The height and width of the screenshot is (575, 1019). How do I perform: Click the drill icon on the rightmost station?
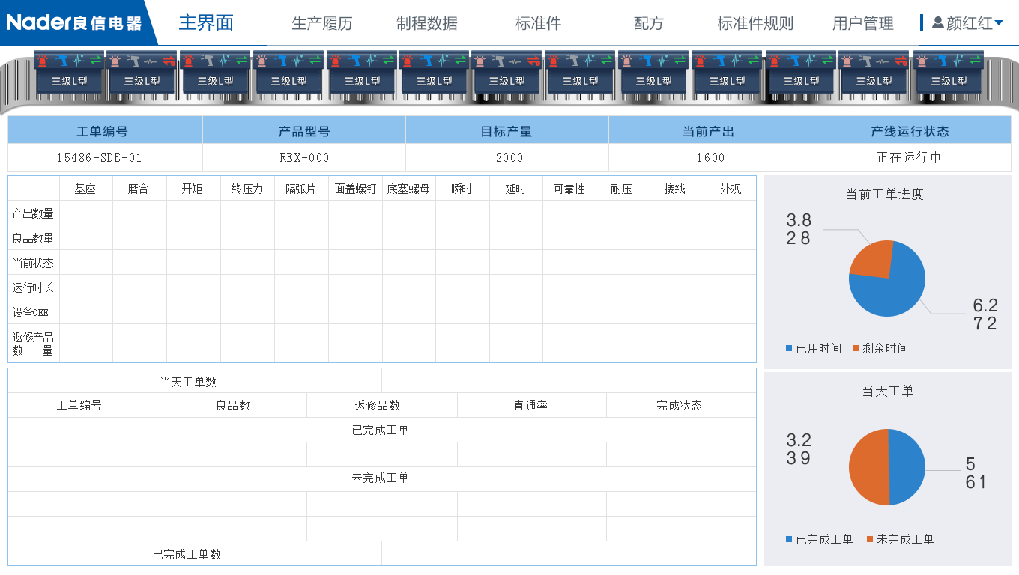click(x=943, y=61)
